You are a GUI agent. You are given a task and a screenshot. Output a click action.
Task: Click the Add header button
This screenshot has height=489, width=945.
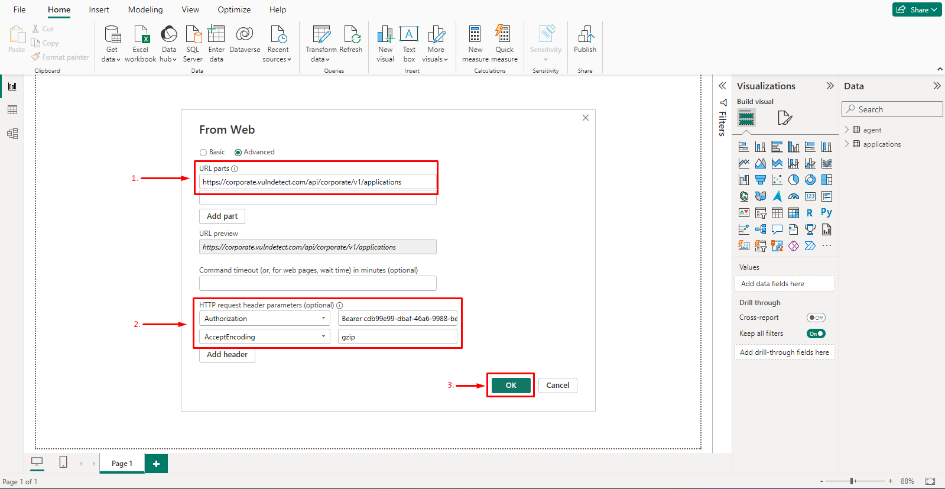tap(227, 355)
